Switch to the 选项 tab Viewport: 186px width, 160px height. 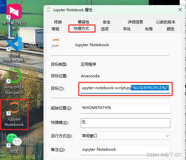(x=105, y=29)
